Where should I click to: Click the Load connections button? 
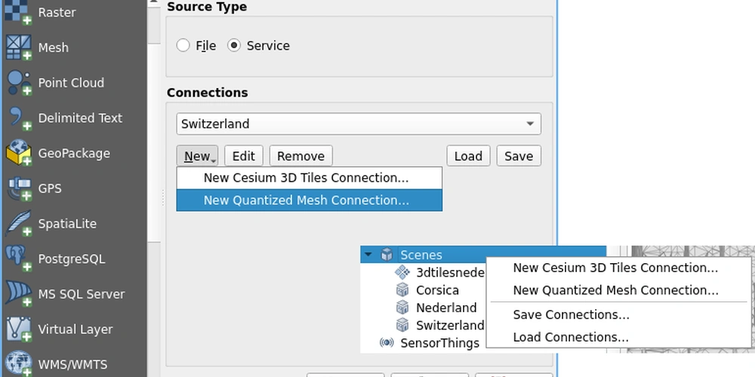(468, 156)
